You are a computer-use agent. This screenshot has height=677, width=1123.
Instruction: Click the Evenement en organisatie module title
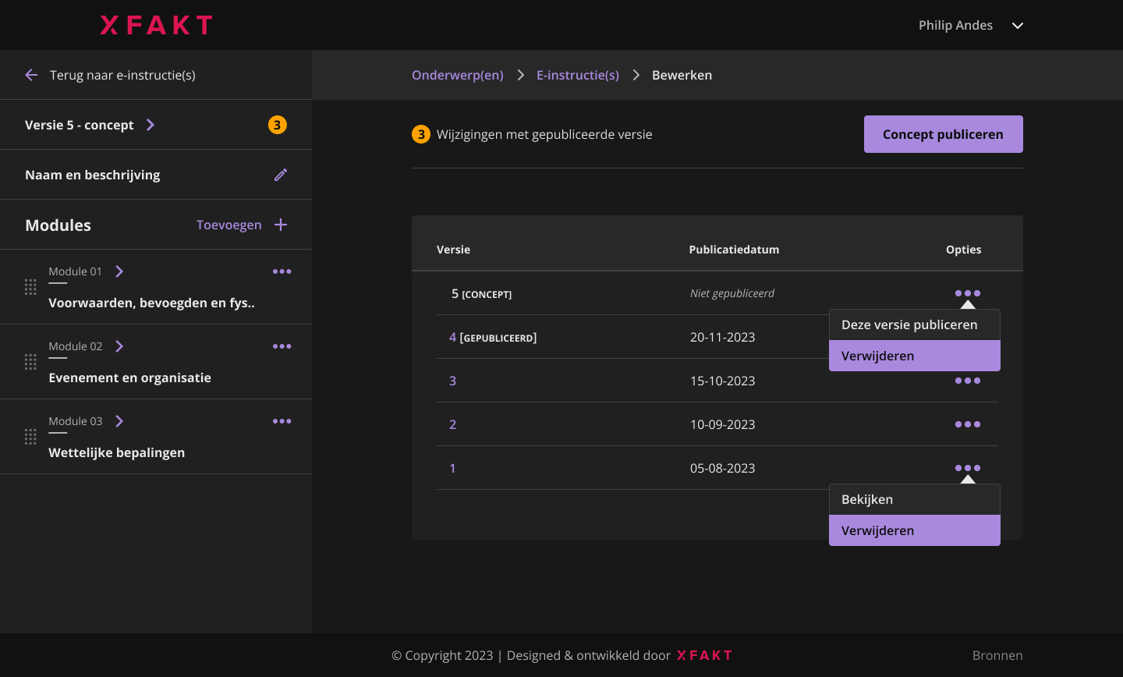tap(130, 377)
